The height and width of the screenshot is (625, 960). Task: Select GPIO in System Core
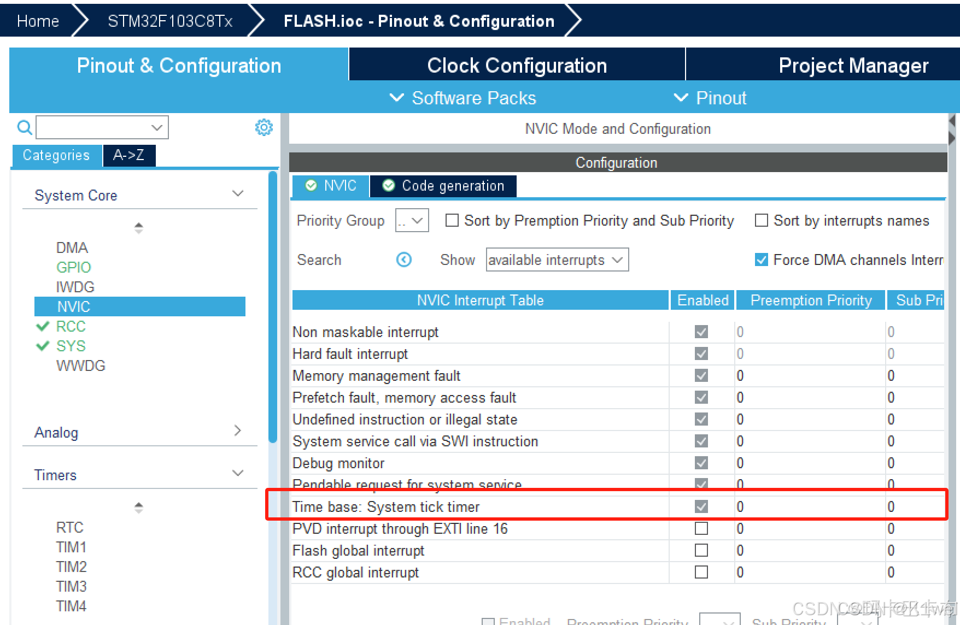click(73, 267)
